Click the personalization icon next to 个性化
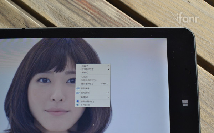The image size is (214, 133). (x=78, y=105)
